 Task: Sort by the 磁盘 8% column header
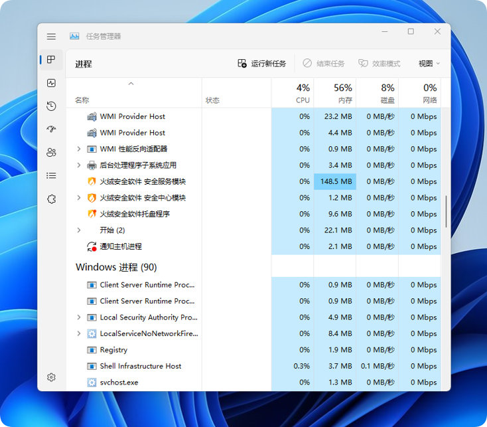[x=378, y=92]
